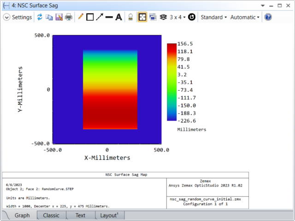Select the line draw tool
This screenshot has height=221, width=295.
[x=109, y=17]
